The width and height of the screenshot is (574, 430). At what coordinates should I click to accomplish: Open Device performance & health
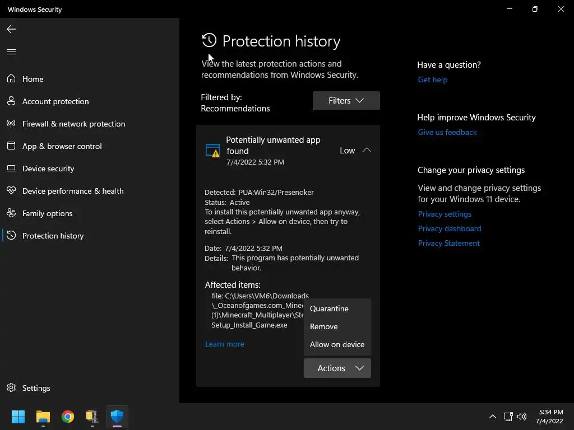[x=72, y=191]
